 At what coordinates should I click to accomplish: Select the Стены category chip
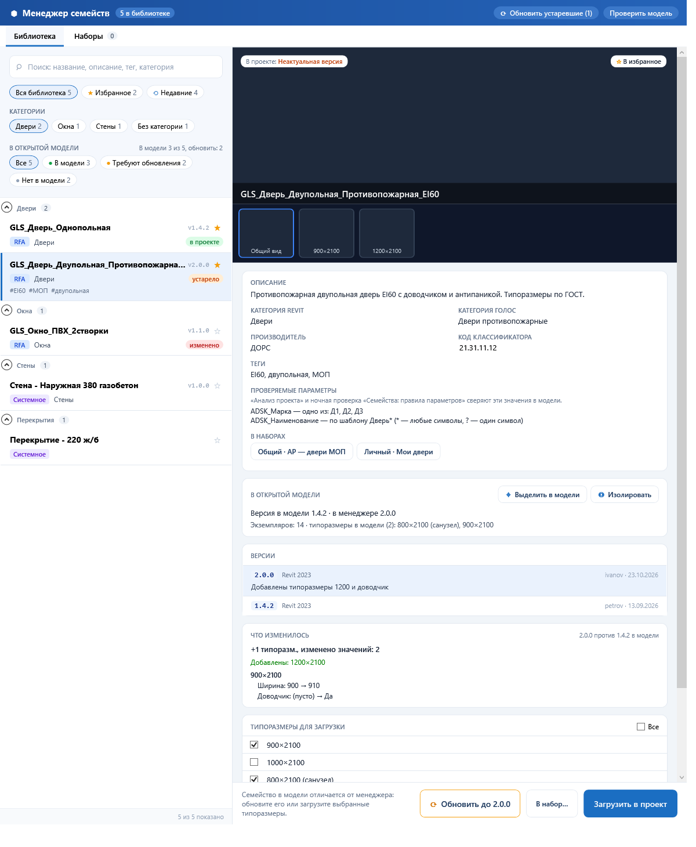point(108,126)
